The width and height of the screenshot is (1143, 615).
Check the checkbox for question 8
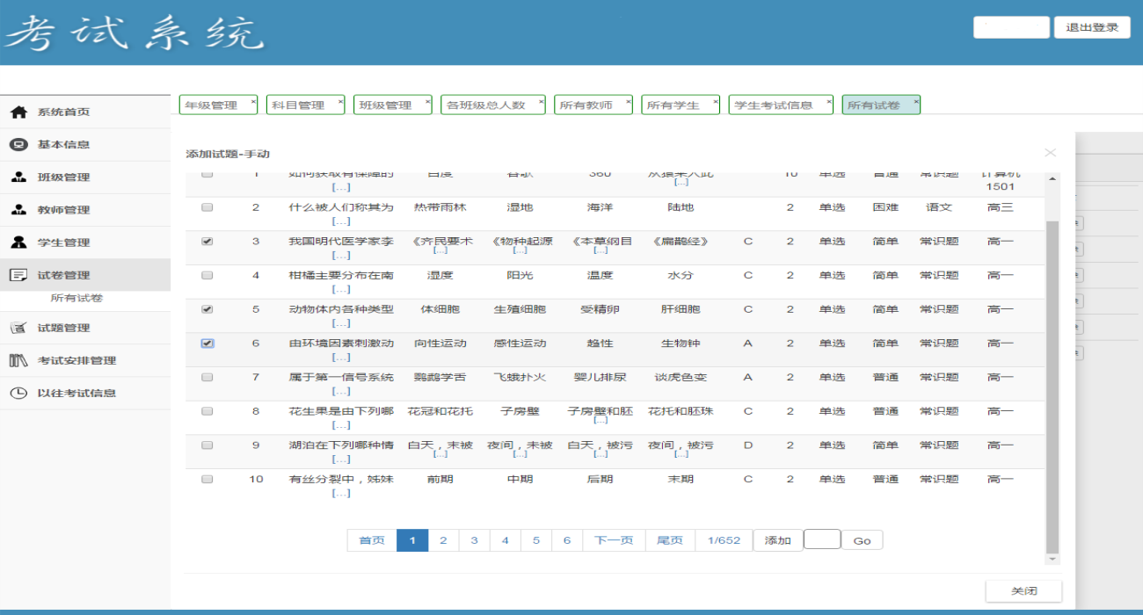click(x=207, y=411)
